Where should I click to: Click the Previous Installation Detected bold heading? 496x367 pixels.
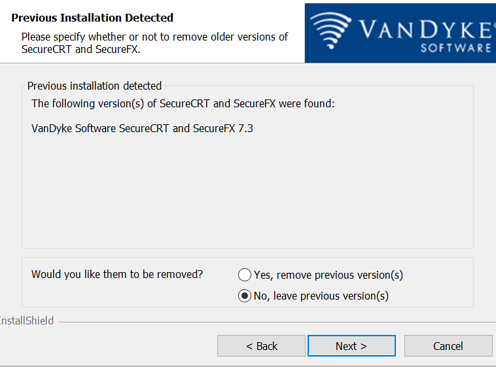92,18
